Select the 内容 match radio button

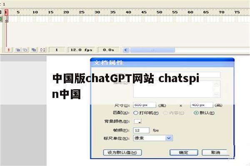coord(166,113)
